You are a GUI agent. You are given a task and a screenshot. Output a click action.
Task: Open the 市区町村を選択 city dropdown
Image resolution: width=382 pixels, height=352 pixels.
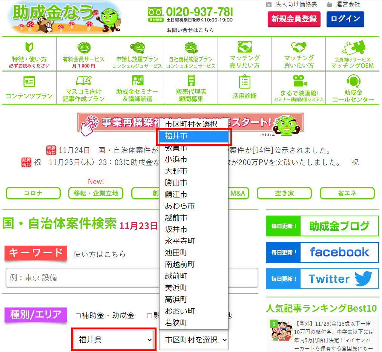pos(194,340)
